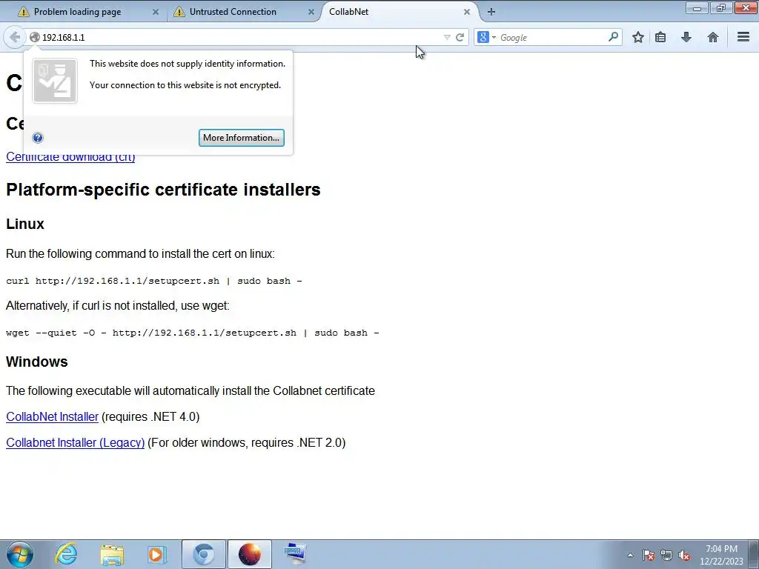Image resolution: width=759 pixels, height=569 pixels.
Task: Open the Certificate download (crt) link
Action: (70, 157)
